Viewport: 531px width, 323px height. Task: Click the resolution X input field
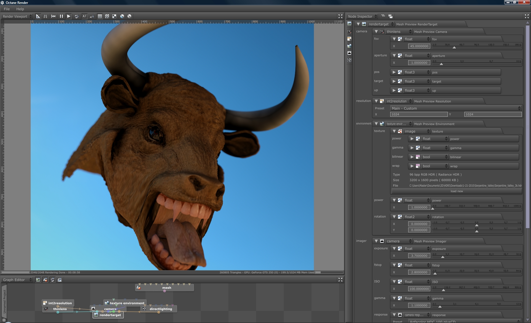pos(419,114)
